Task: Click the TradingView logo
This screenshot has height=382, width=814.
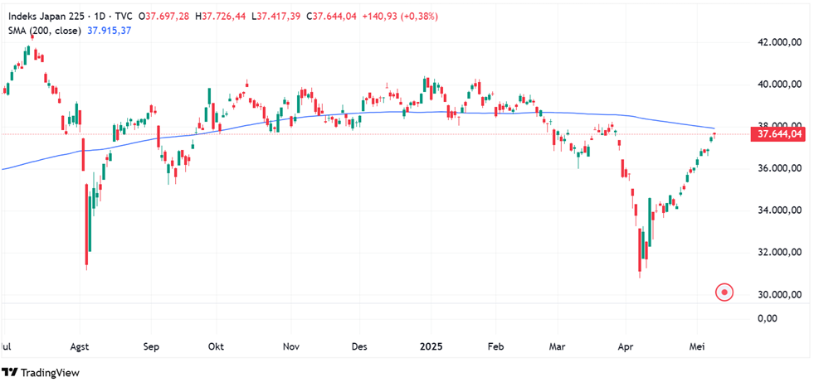Action: (41, 372)
